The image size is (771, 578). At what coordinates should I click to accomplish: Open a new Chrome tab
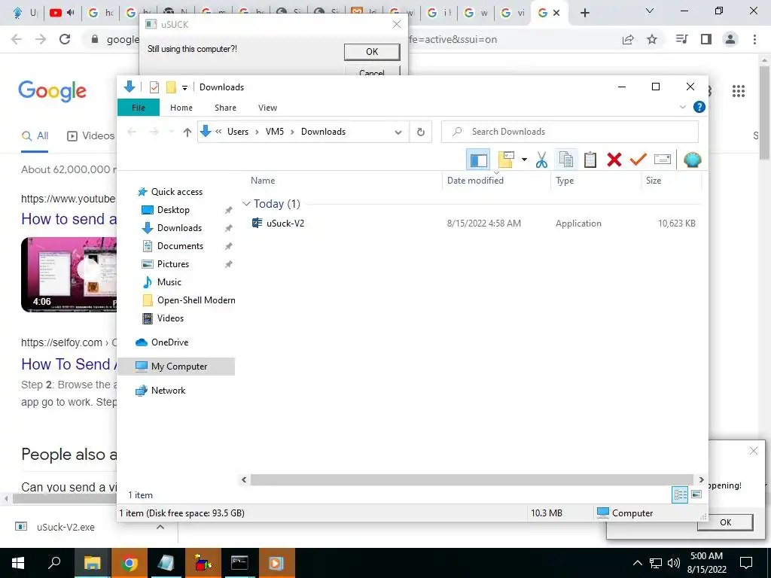click(584, 13)
